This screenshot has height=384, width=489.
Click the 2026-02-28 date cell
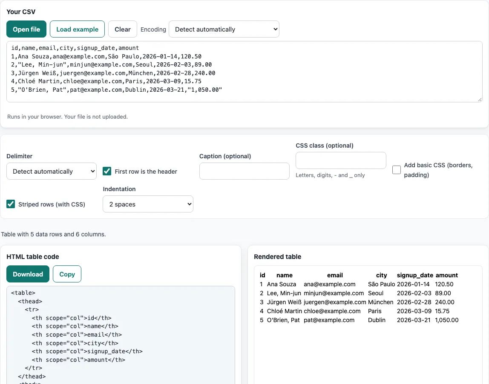click(x=414, y=302)
